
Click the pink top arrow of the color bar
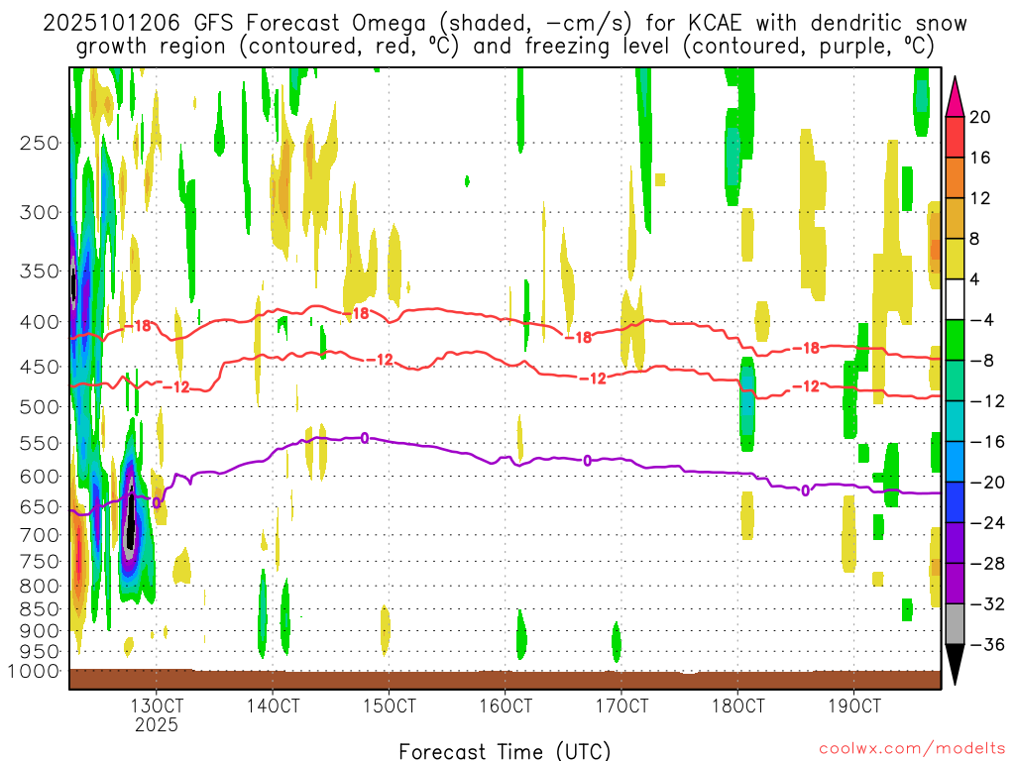point(955,97)
